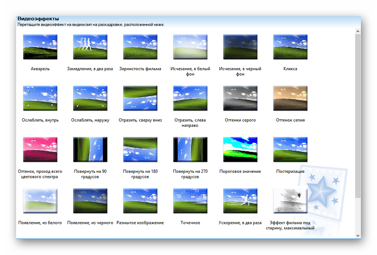The height and width of the screenshot is (255, 377).
Task: Select Повернуть на 90 градусов effect
Action: tap(90, 150)
